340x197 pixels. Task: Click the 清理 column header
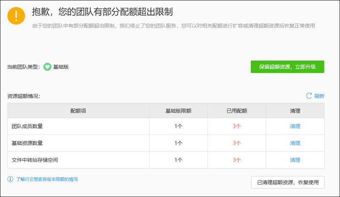(295, 111)
